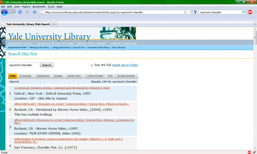This screenshot has height=154, width=257.
Task: Open result 3 Strangers on a train screenplay link
Action: tap(74, 122)
